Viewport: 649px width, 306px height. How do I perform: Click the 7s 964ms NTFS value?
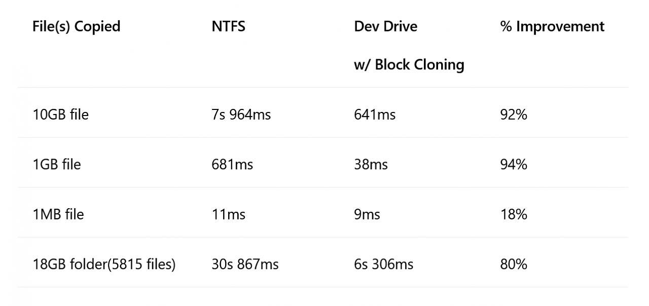[x=241, y=115]
